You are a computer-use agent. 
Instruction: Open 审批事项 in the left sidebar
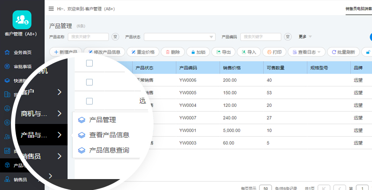[x=22, y=66]
